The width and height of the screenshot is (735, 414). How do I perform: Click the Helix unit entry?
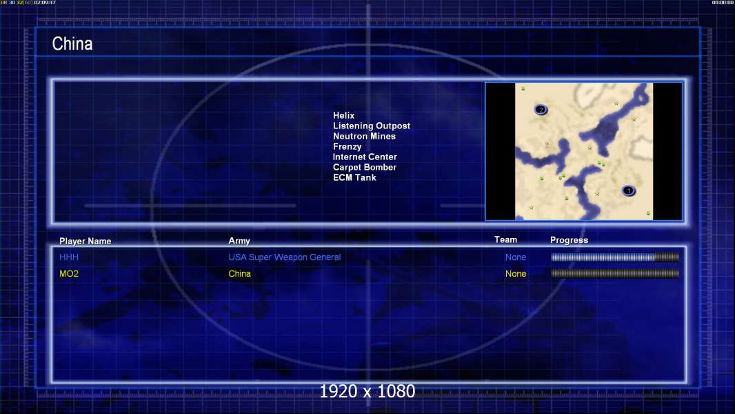343,115
